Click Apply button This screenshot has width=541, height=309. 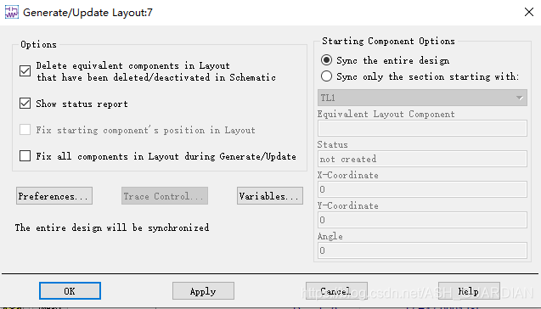coord(203,290)
